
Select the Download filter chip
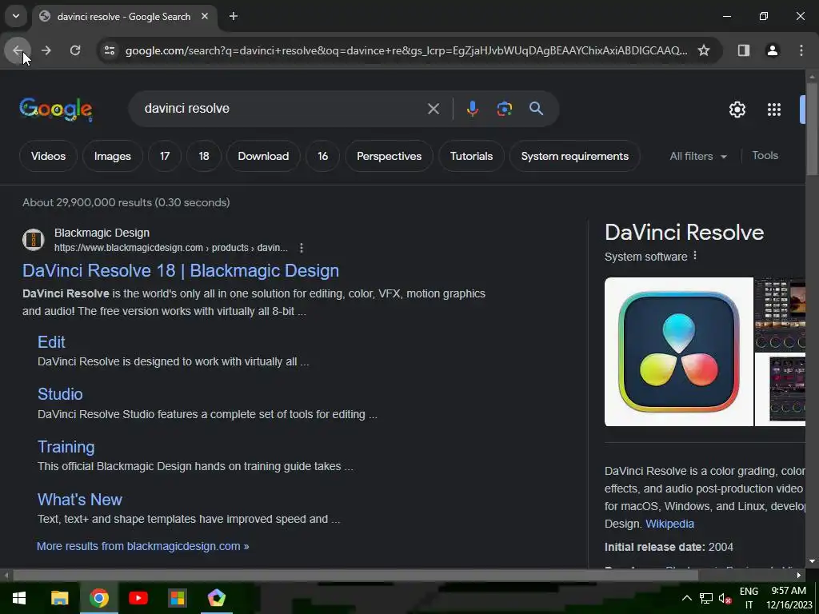[263, 156]
